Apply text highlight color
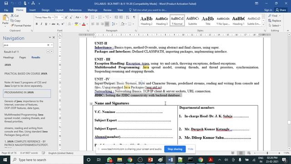The height and width of the screenshot is (164, 291). [76, 24]
